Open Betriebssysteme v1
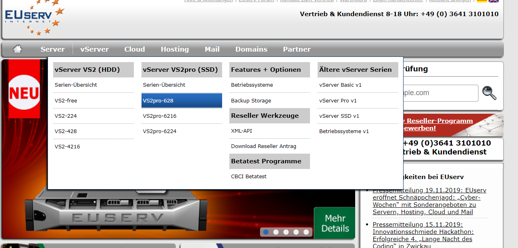This screenshot has width=518, height=248. [x=358, y=131]
